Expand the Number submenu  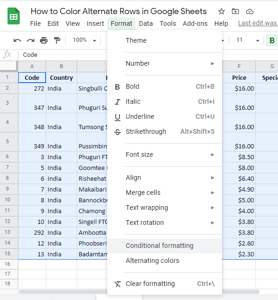(x=165, y=63)
